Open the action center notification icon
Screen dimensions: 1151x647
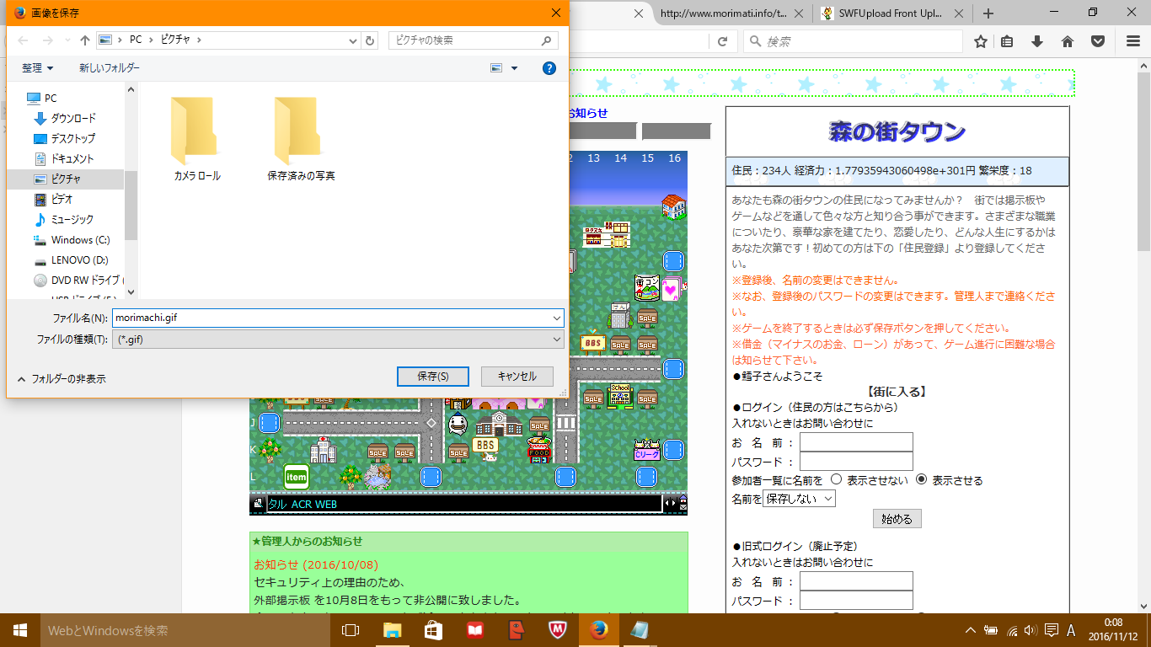(x=1051, y=630)
